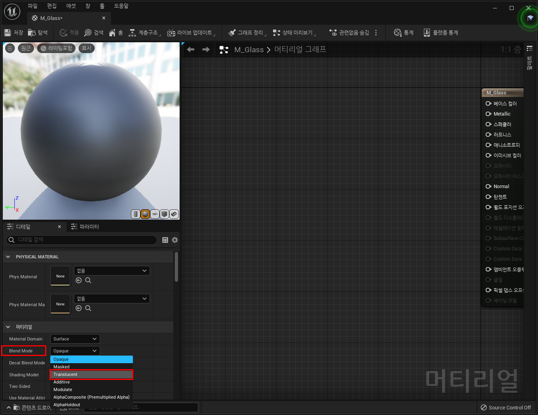The width and height of the screenshot is (538, 415).
Task: Click the greyed 적용 apply button
Action: click(x=69, y=33)
